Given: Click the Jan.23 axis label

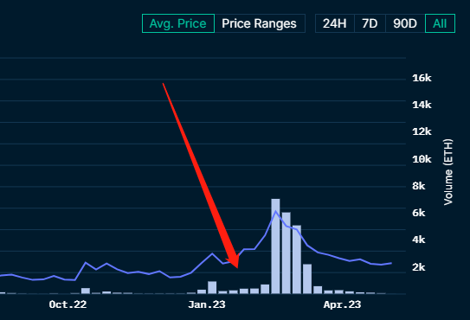Looking at the screenshot, I should point(207,304).
